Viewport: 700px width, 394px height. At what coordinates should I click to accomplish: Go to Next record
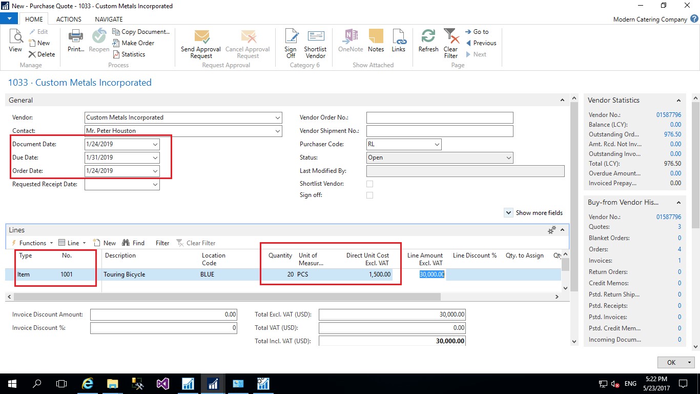click(x=476, y=54)
